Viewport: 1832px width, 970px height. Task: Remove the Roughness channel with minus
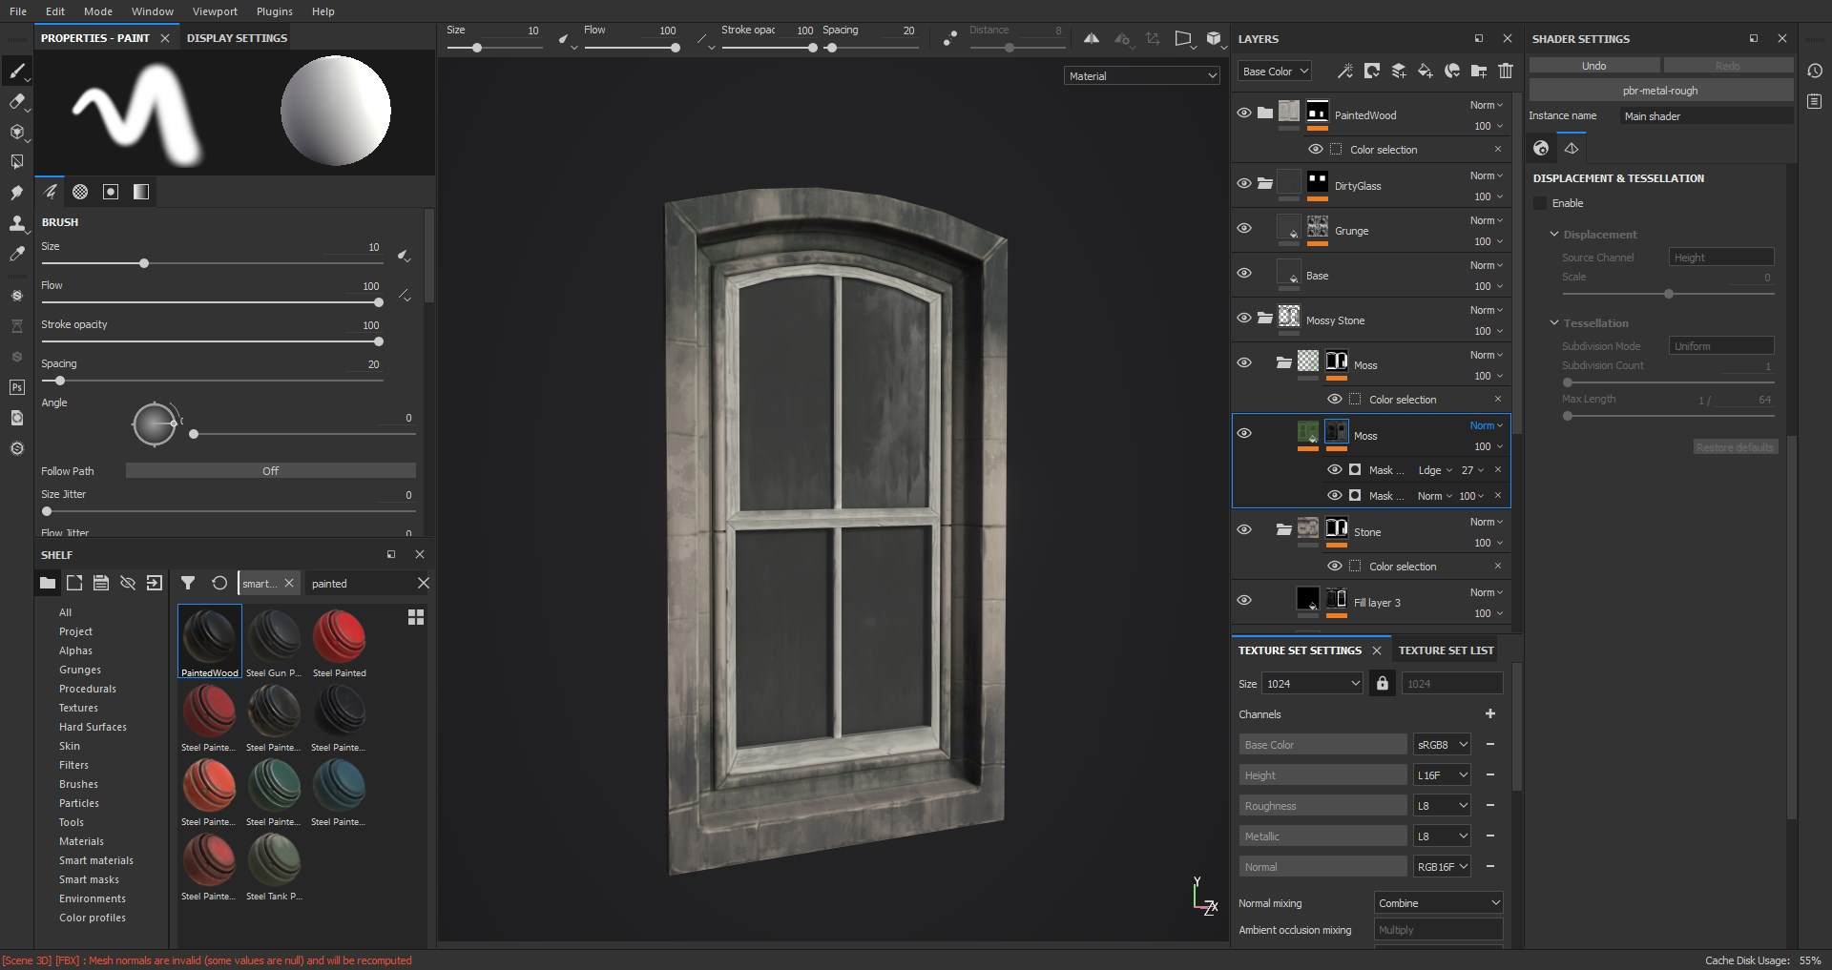coord(1490,805)
